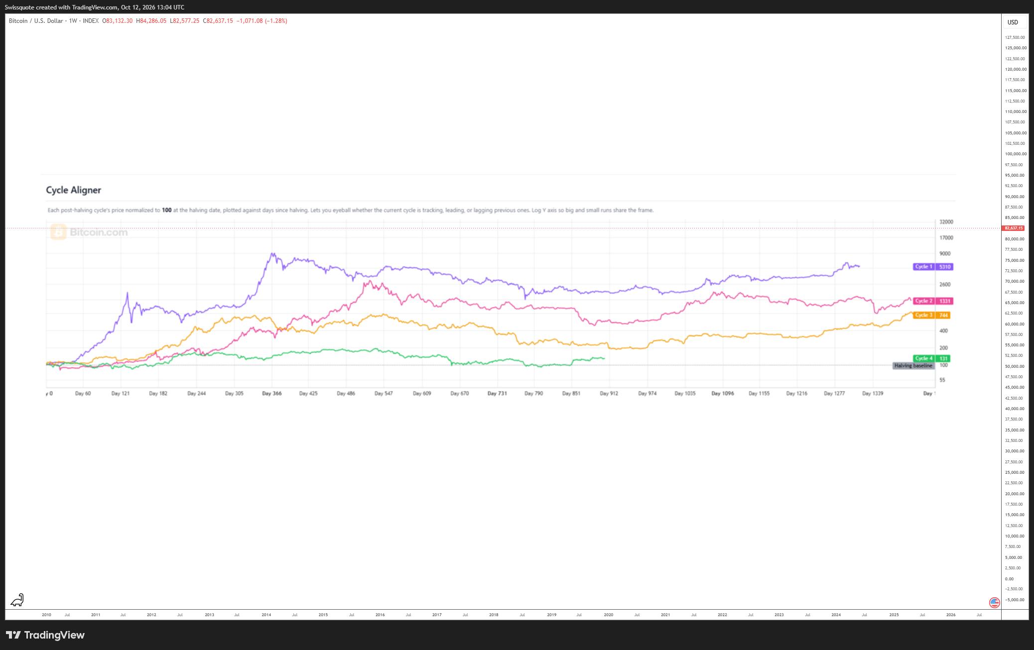
Task: Click the Swissquote created with TradingView caption
Action: (x=95, y=7)
